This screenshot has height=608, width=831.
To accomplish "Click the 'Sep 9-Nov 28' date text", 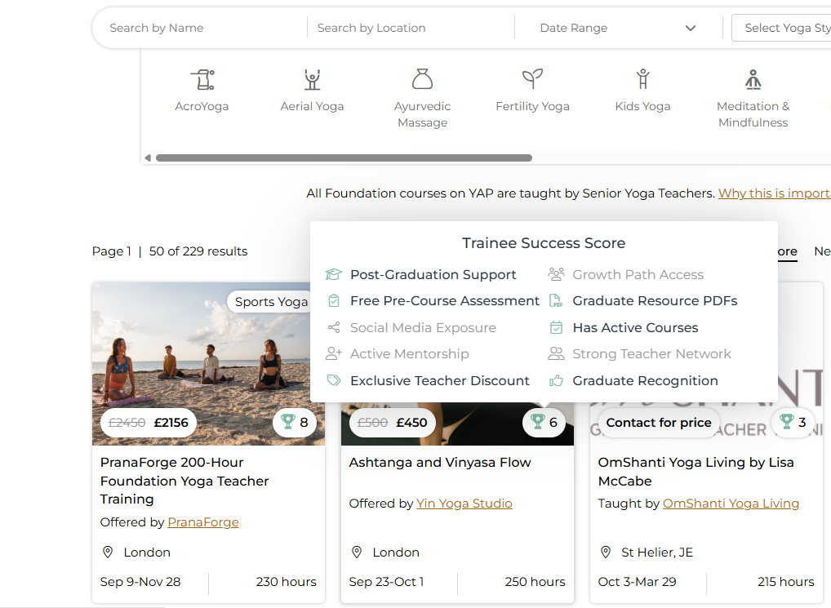I will pyautogui.click(x=140, y=582).
